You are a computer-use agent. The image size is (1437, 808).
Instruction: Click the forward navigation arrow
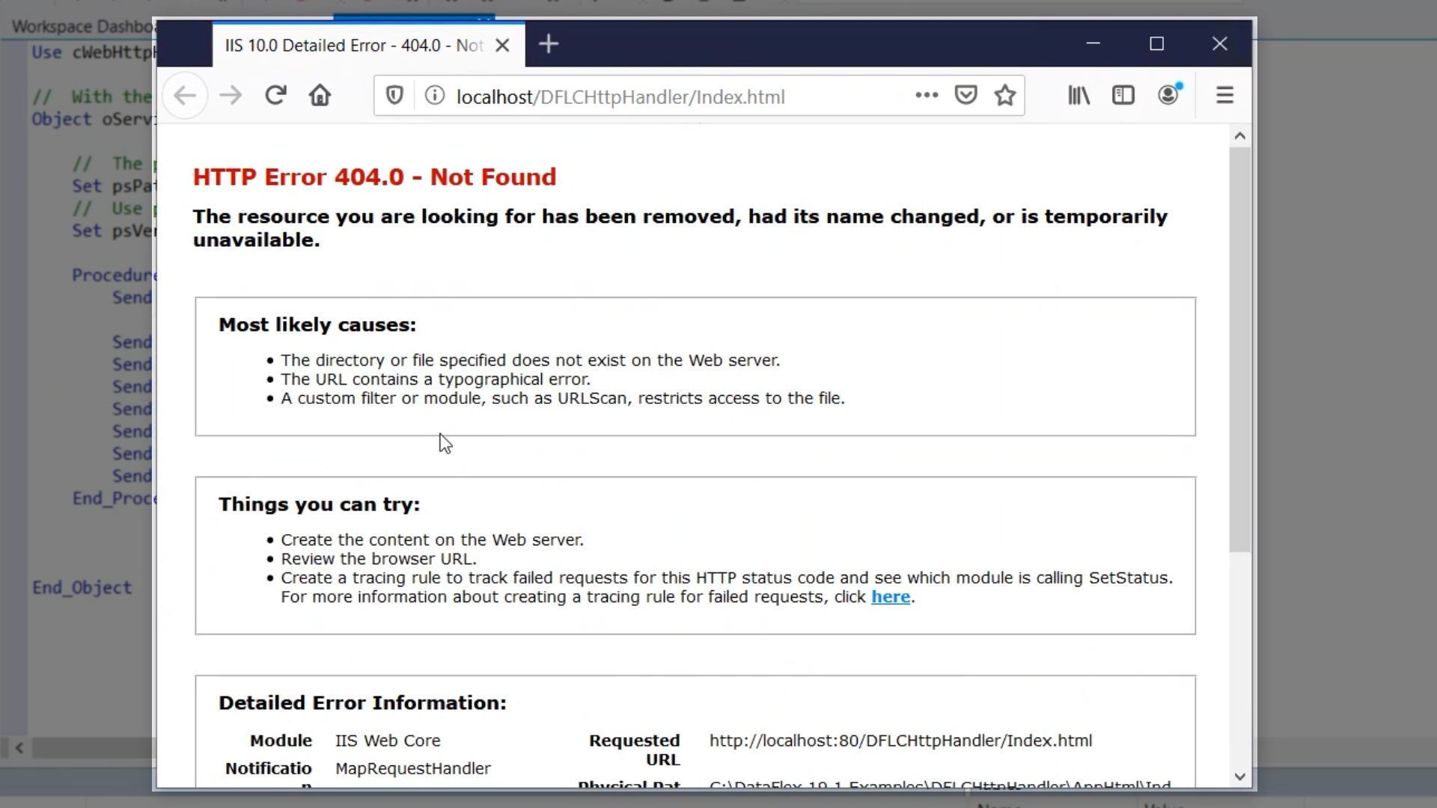coord(231,96)
